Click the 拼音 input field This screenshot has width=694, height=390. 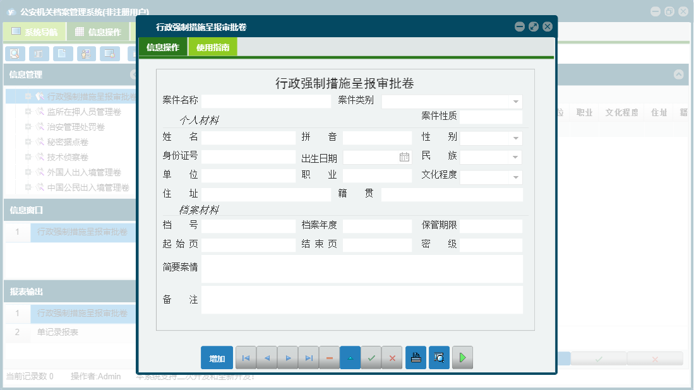point(377,138)
